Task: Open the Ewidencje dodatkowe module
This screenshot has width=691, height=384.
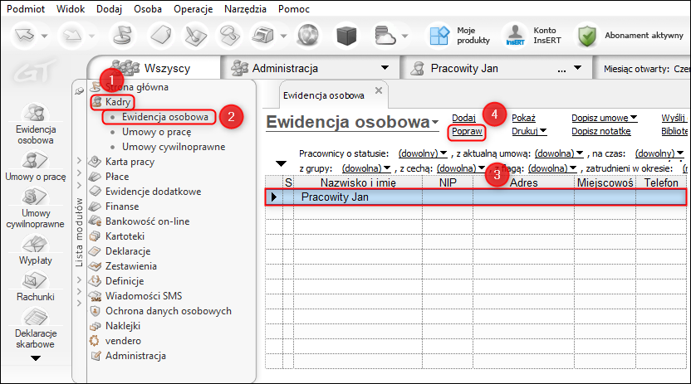Action: click(153, 192)
